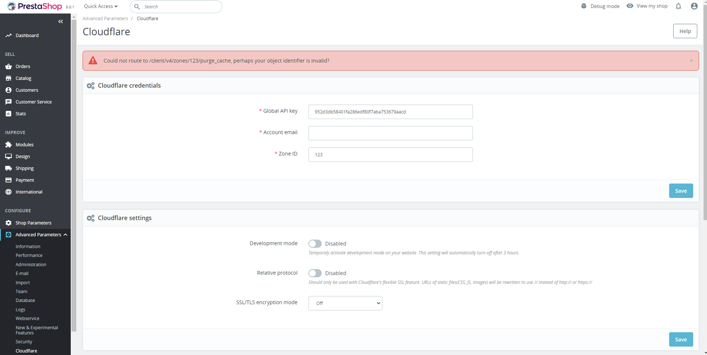Focus the Zone ID field
707x355 pixels.
tap(390, 154)
